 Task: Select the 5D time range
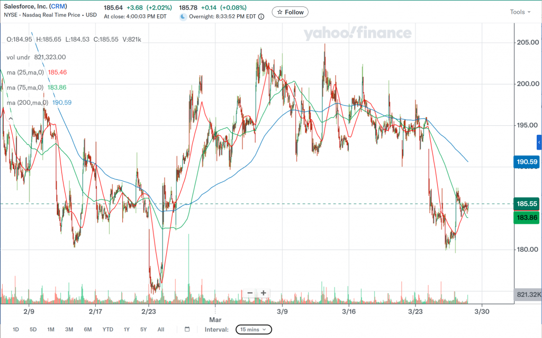[33, 330]
